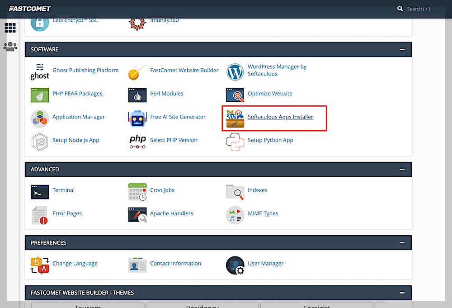Viewport: 452px width, 308px height.
Task: Click the FastComet logo
Action: click(x=30, y=9)
